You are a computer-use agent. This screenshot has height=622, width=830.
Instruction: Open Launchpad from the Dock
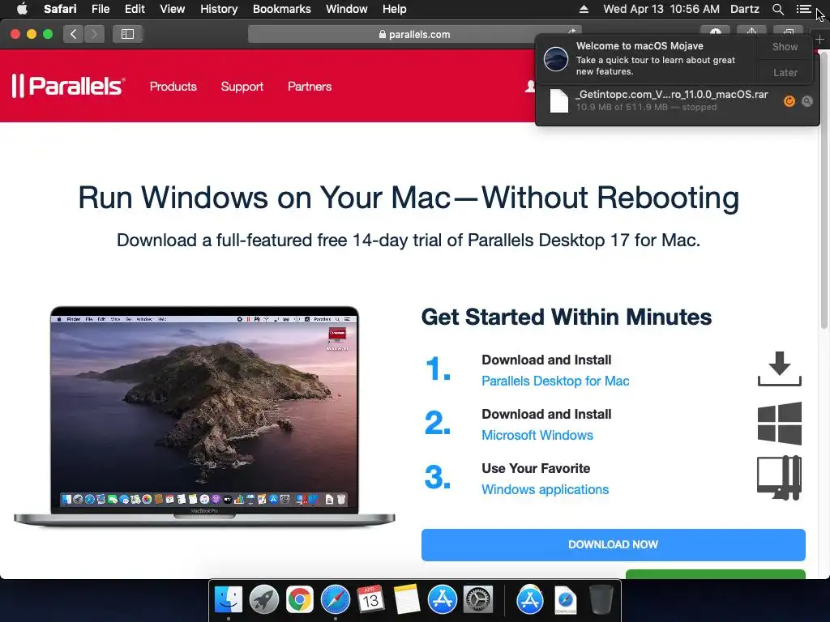(263, 600)
